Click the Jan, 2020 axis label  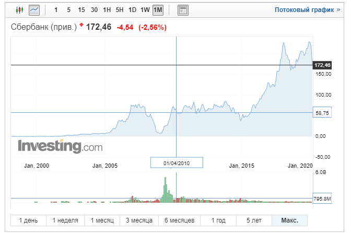tap(300, 166)
